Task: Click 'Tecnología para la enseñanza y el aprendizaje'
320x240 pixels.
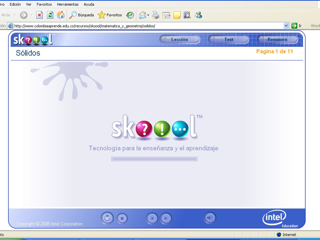Action: coord(153,148)
